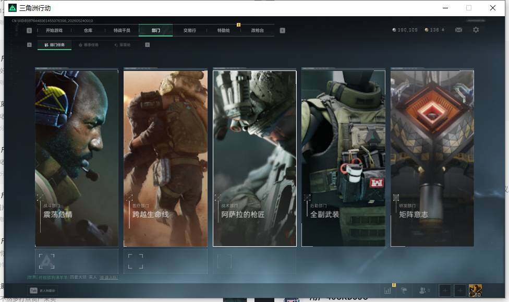Select the 部门 tab
This screenshot has height=302, width=509.
click(156, 31)
